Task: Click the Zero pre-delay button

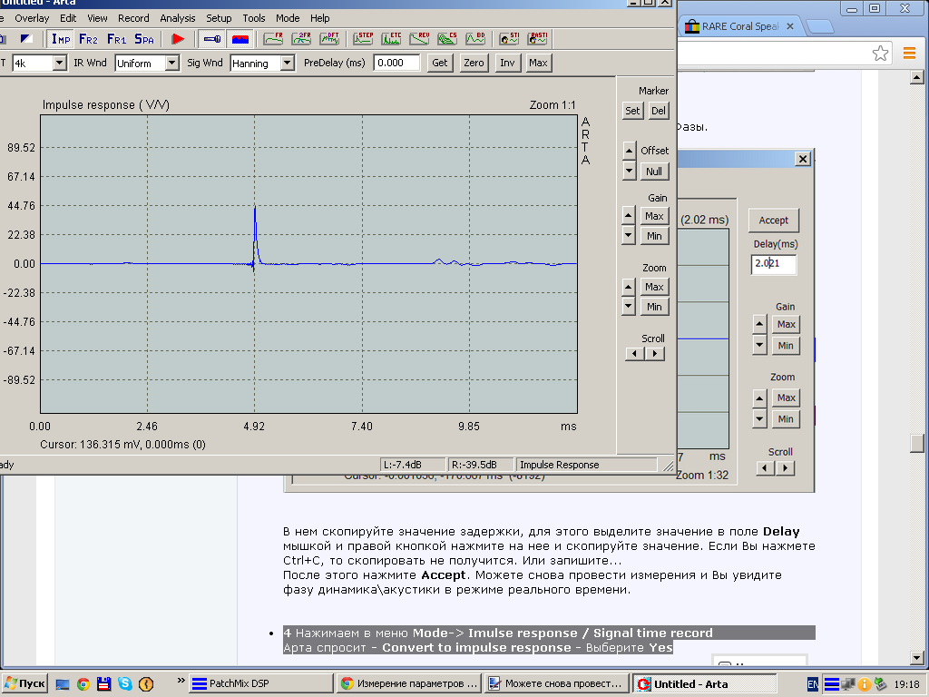Action: click(474, 63)
